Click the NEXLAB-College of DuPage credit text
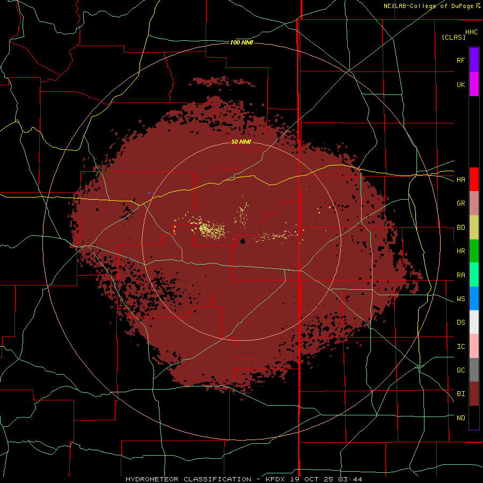The image size is (483, 483). click(x=428, y=6)
